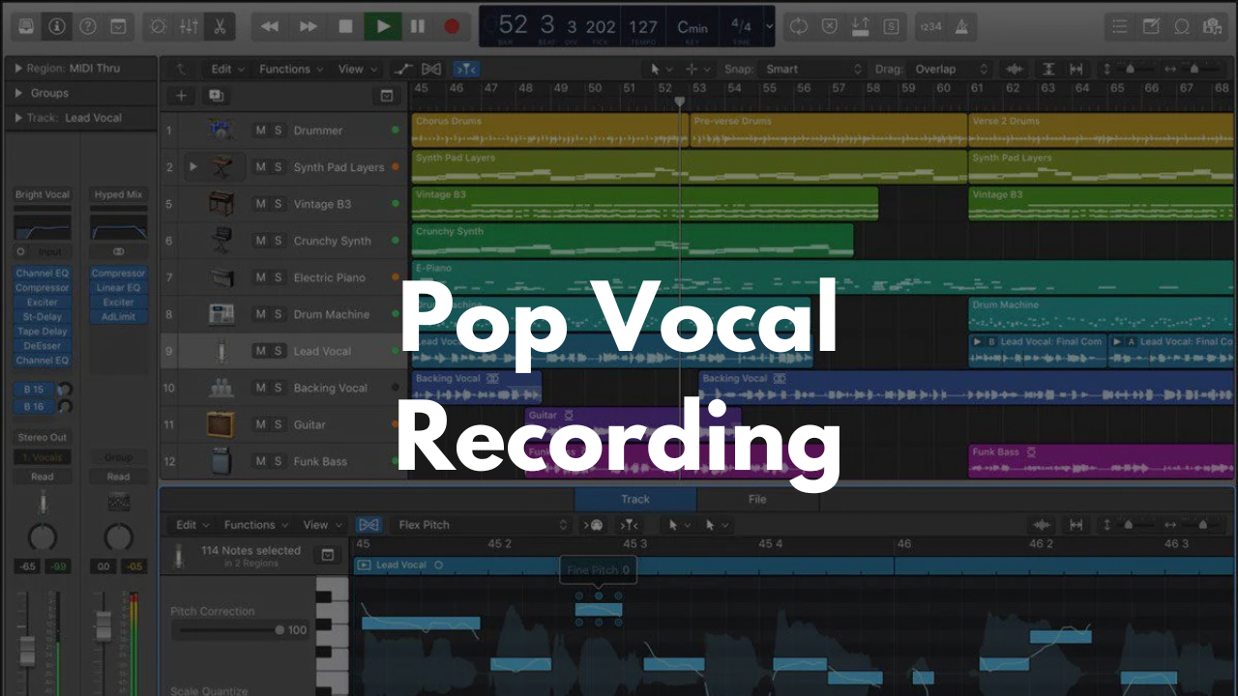
Task: Open the Library icon at top left
Action: click(25, 26)
